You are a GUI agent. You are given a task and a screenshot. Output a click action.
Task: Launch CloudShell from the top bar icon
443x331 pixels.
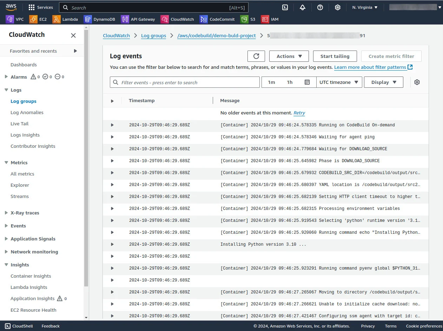pyautogui.click(x=285, y=7)
